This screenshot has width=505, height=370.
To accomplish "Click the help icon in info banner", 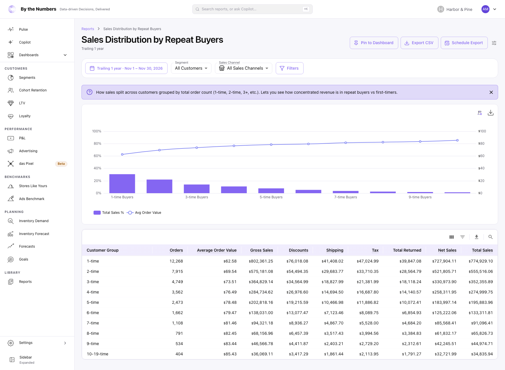I will click(90, 92).
